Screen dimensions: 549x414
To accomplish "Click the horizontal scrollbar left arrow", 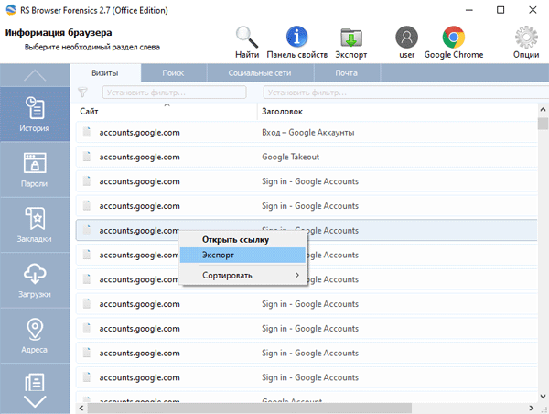I will click(81, 408).
